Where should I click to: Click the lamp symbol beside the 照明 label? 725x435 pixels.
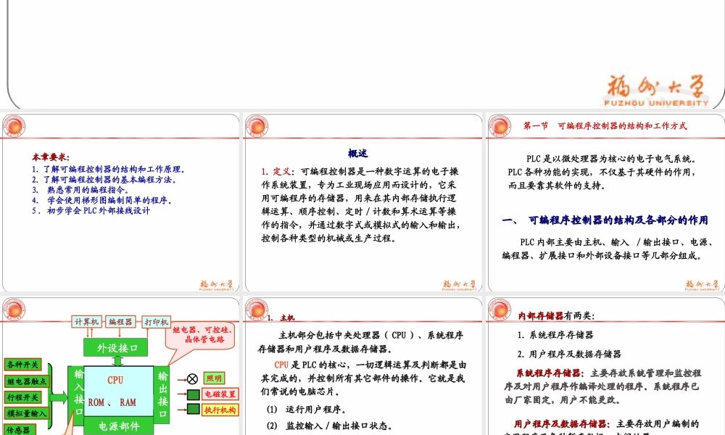pyautogui.click(x=192, y=378)
